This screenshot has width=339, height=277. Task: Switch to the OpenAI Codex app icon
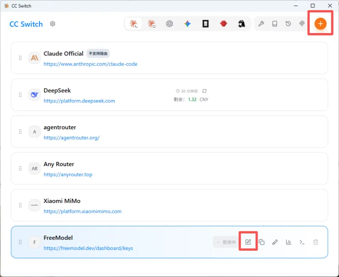(169, 24)
